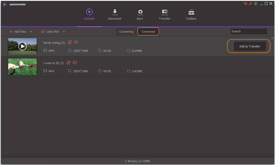Image resolution: width=275 pixels, height=165 pixels.
Task: Remove family outing (3) with the X
Action: 272,38
